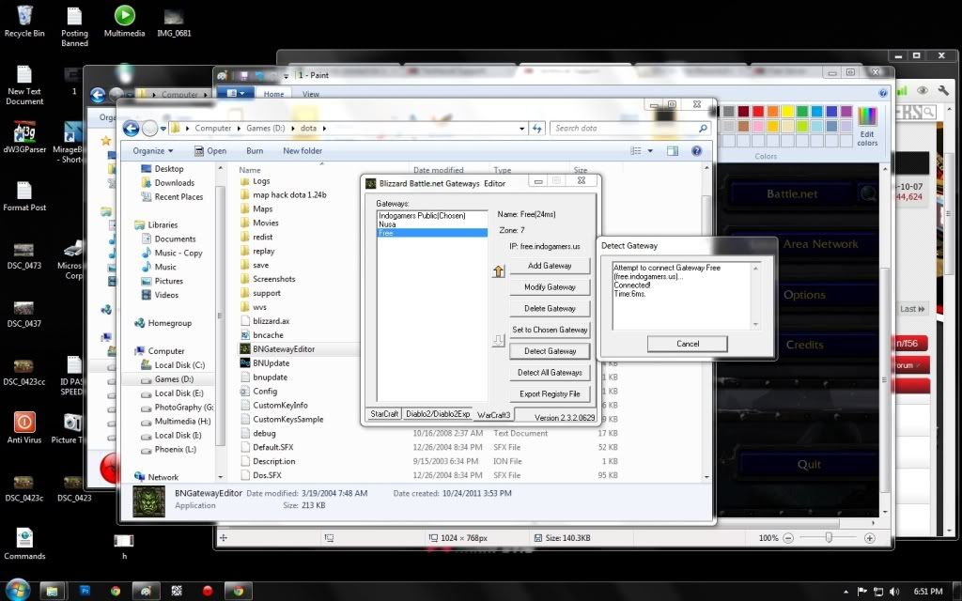
Task: Zoom out with the Paint minus button
Action: [x=788, y=538]
